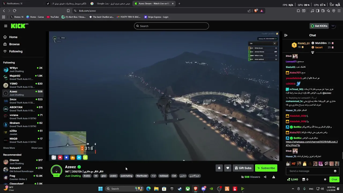Share the stream via share icon
This screenshot has height=193, width=343.
(x=265, y=177)
